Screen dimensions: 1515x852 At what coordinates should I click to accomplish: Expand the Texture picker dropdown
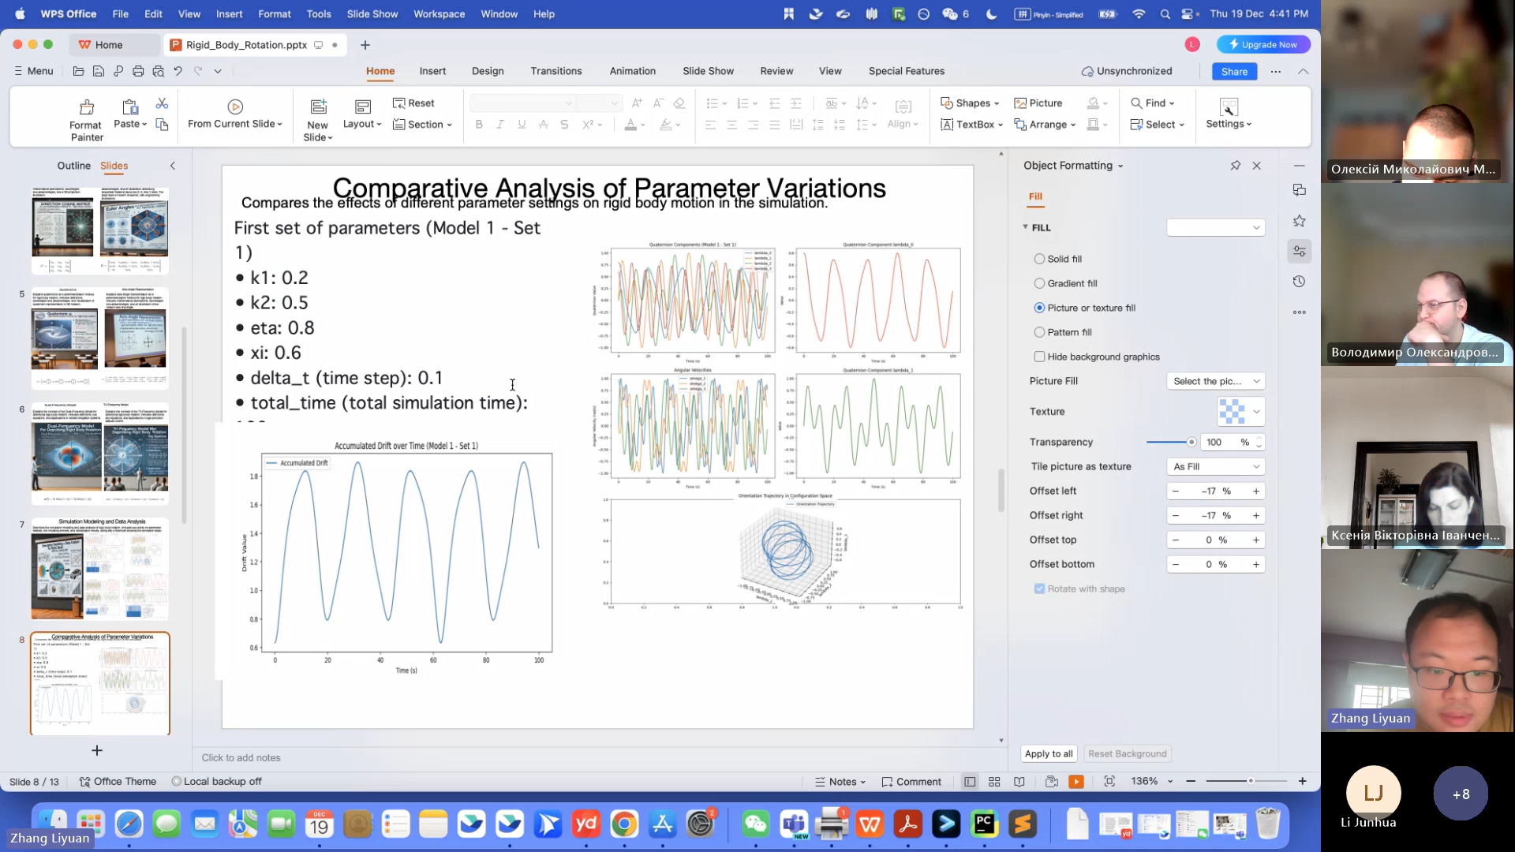[x=1256, y=412]
